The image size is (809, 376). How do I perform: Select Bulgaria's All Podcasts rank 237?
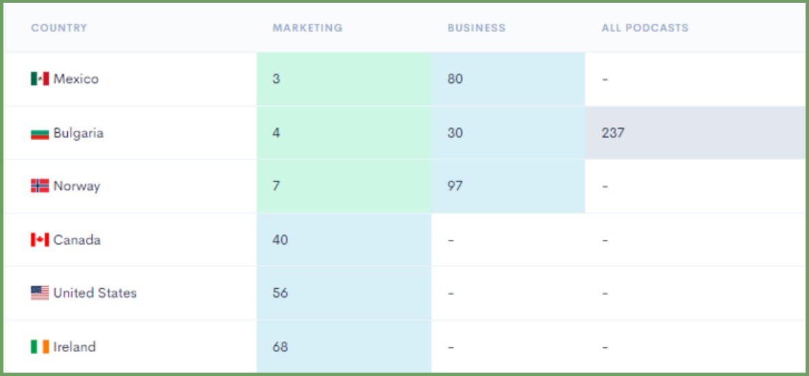tap(695, 133)
